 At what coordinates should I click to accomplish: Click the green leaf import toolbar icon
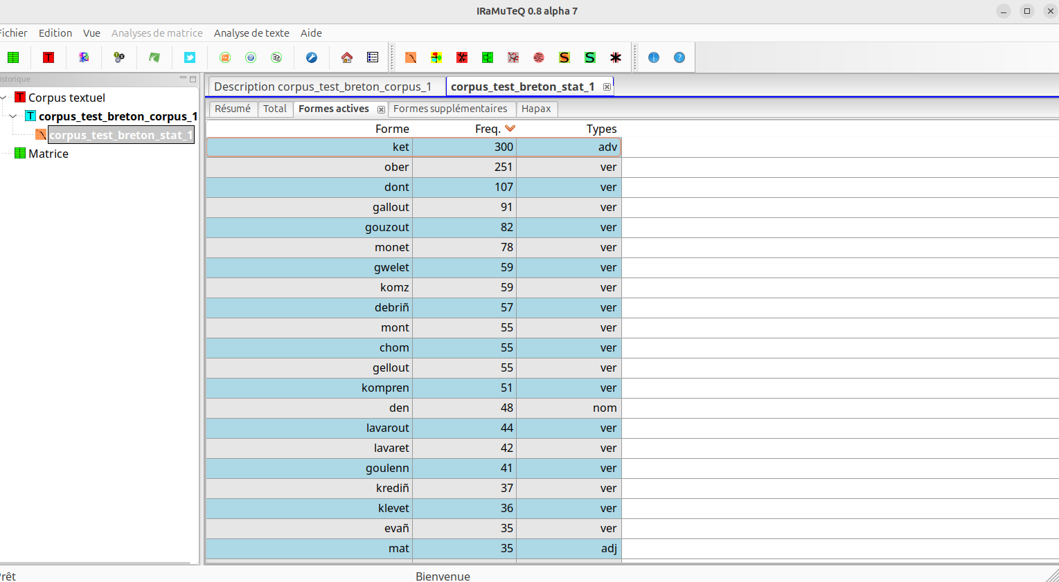(x=154, y=57)
